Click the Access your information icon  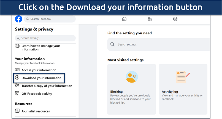coord(17,70)
